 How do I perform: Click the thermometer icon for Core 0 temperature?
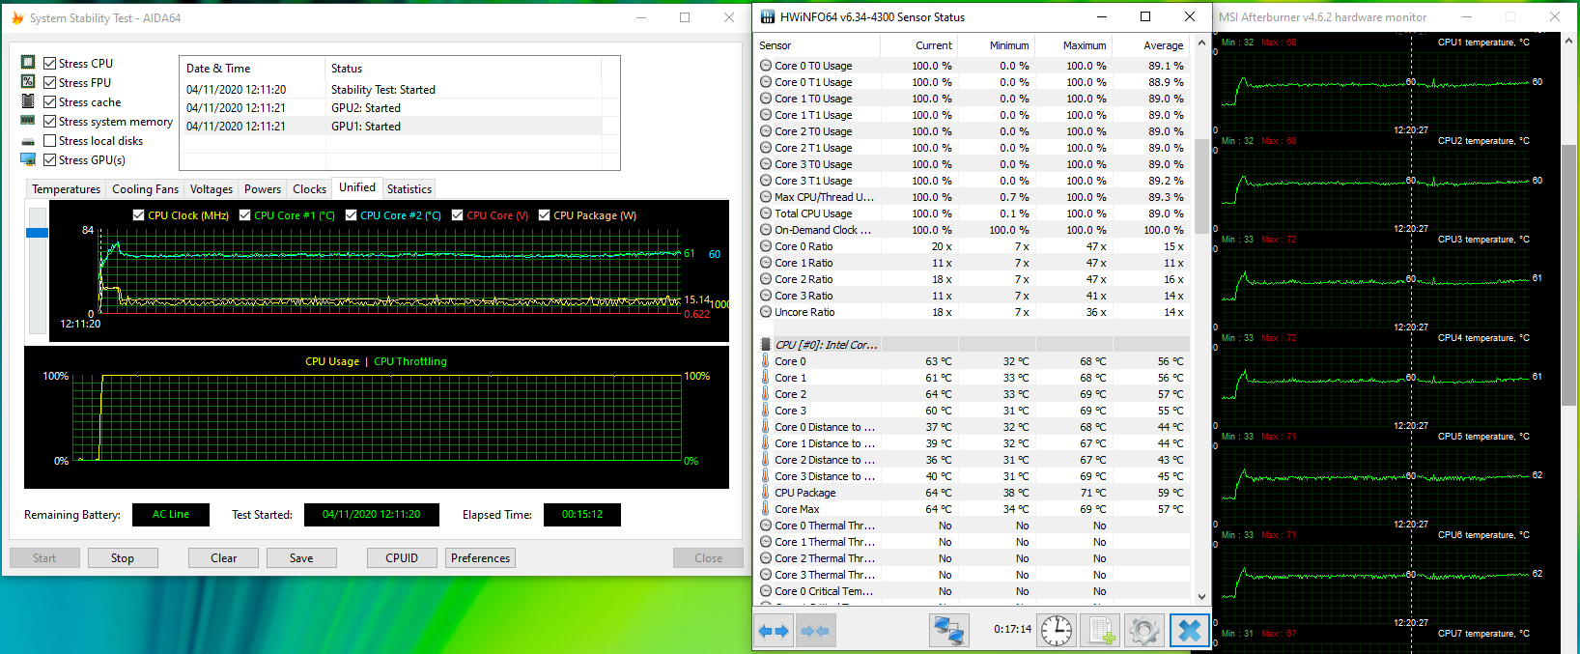coord(766,361)
